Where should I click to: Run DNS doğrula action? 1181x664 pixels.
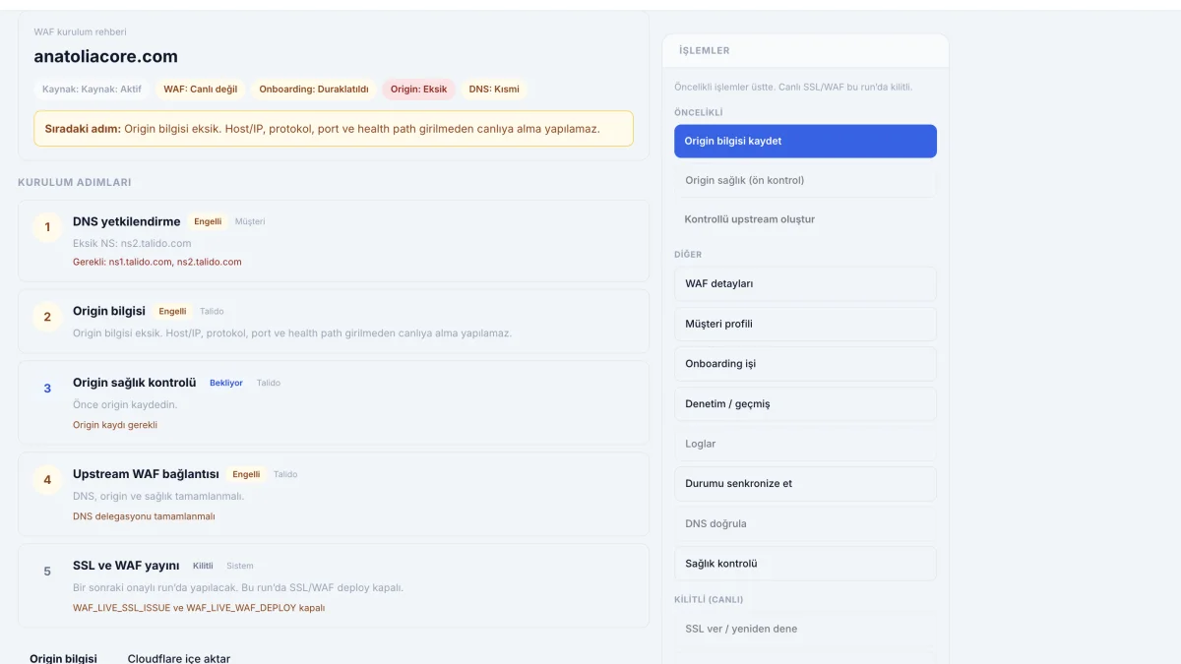pos(805,523)
